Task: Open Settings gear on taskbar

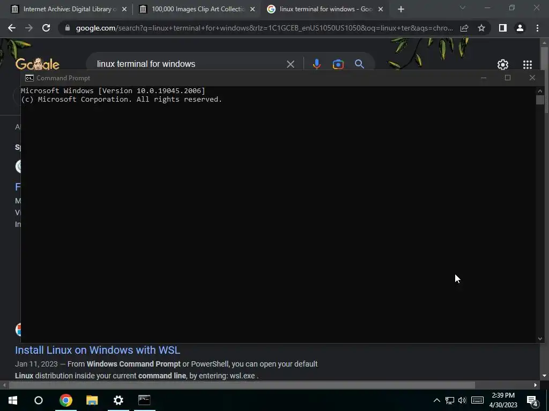Action: 118,400
